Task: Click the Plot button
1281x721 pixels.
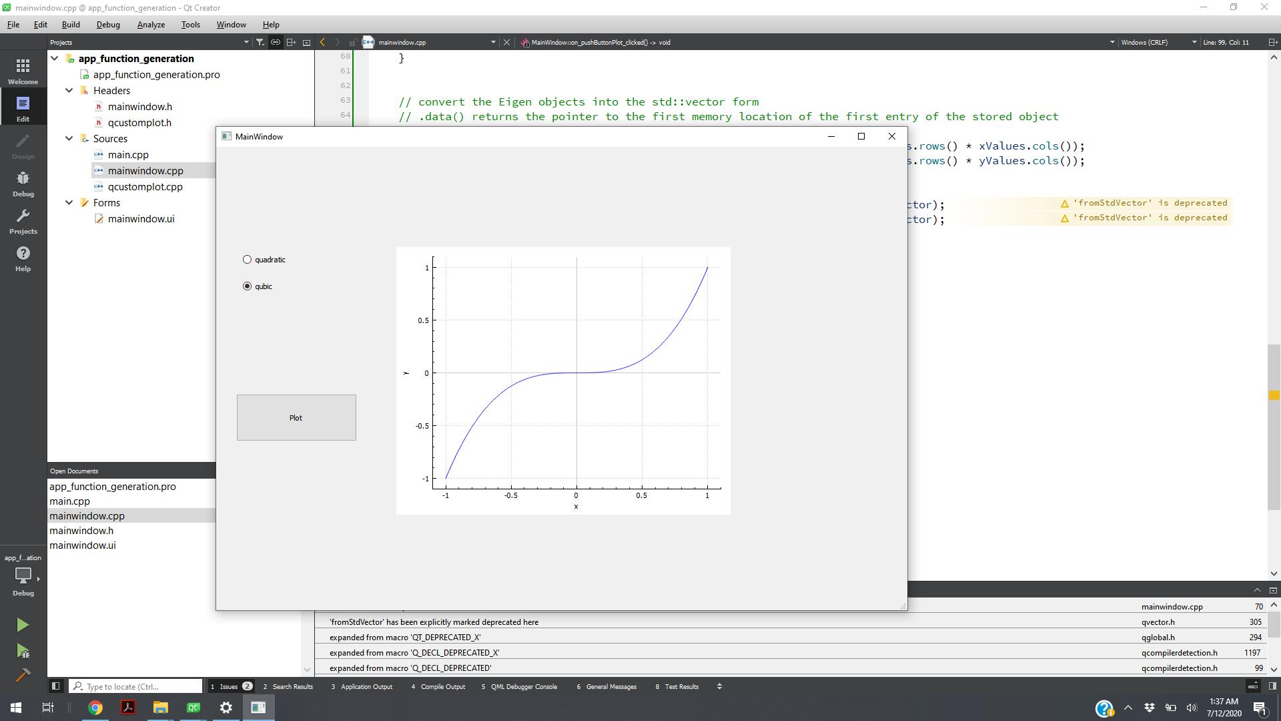Action: pos(296,417)
